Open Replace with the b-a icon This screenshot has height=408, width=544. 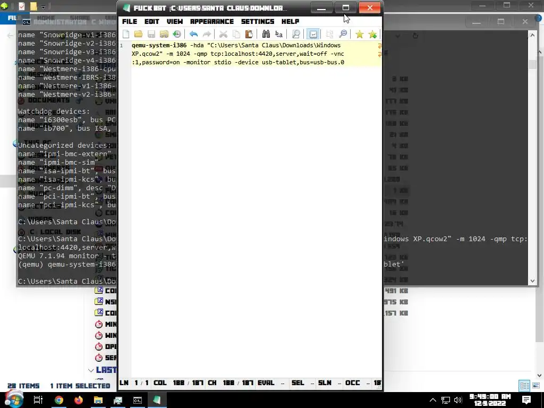279,34
